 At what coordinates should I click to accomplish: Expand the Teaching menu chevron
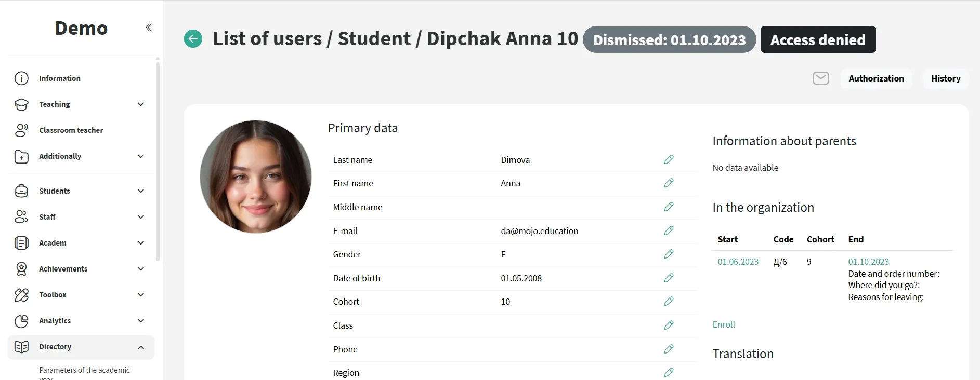[x=141, y=104]
